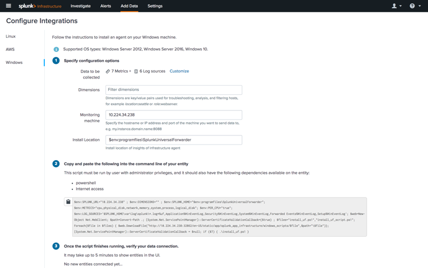Open the help menu
This screenshot has height=268, width=428.
(x=414, y=6)
